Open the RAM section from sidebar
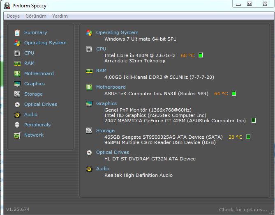Image resolution: width=275 pixels, height=215 pixels. pos(29,63)
